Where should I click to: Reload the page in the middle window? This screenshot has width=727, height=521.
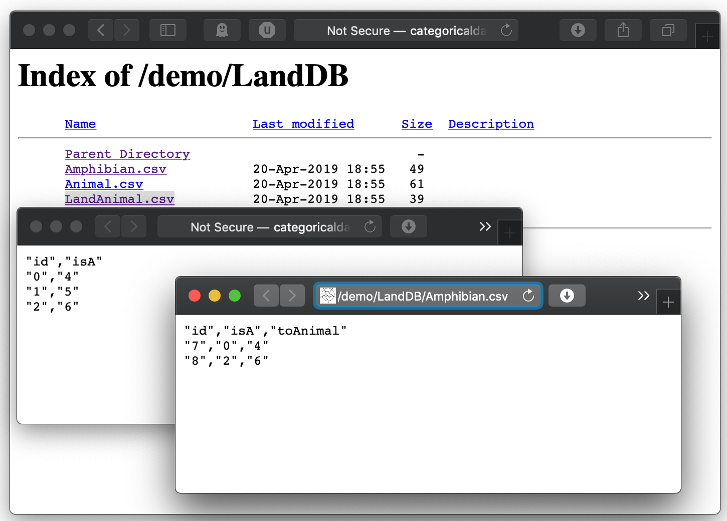pyautogui.click(x=370, y=227)
